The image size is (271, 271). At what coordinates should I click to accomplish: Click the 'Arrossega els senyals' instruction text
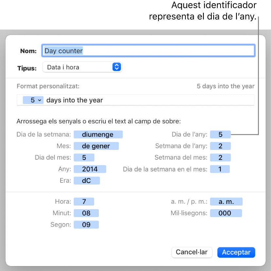point(99,121)
